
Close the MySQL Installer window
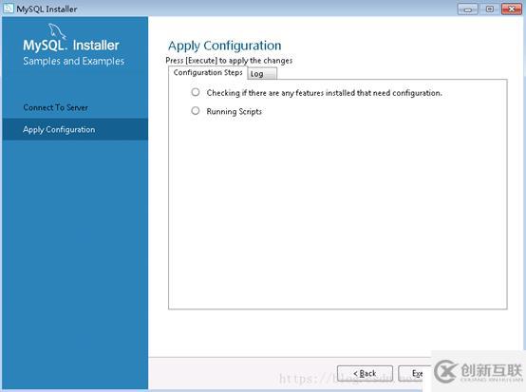point(512,9)
